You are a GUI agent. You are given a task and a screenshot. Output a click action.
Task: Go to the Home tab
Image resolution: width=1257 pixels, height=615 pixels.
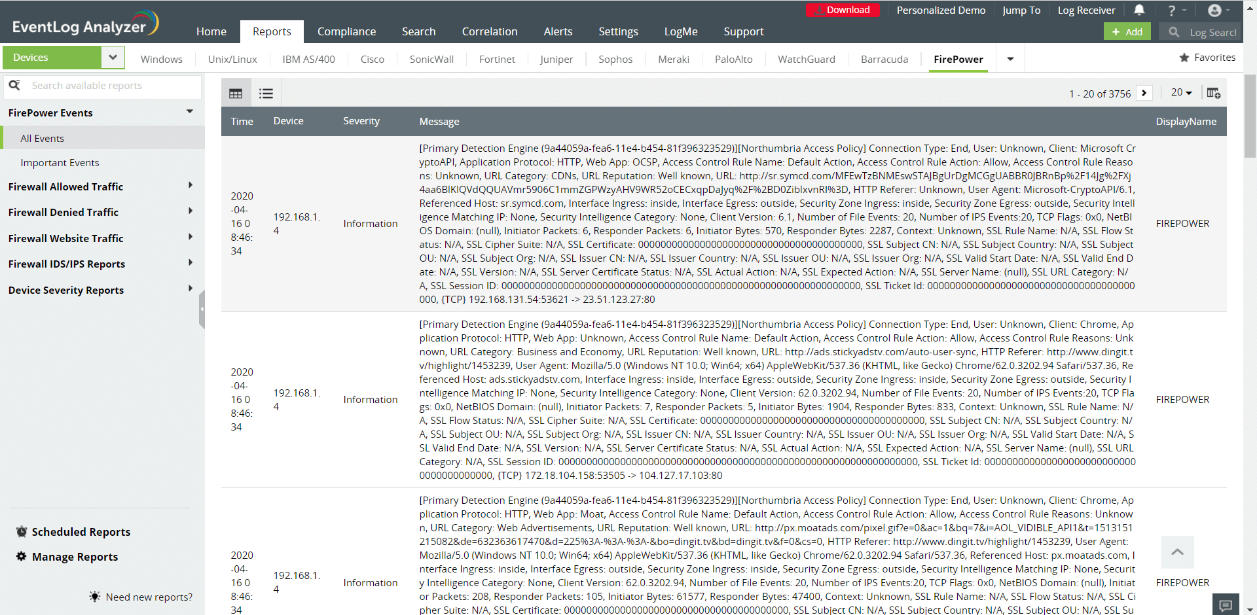211,31
